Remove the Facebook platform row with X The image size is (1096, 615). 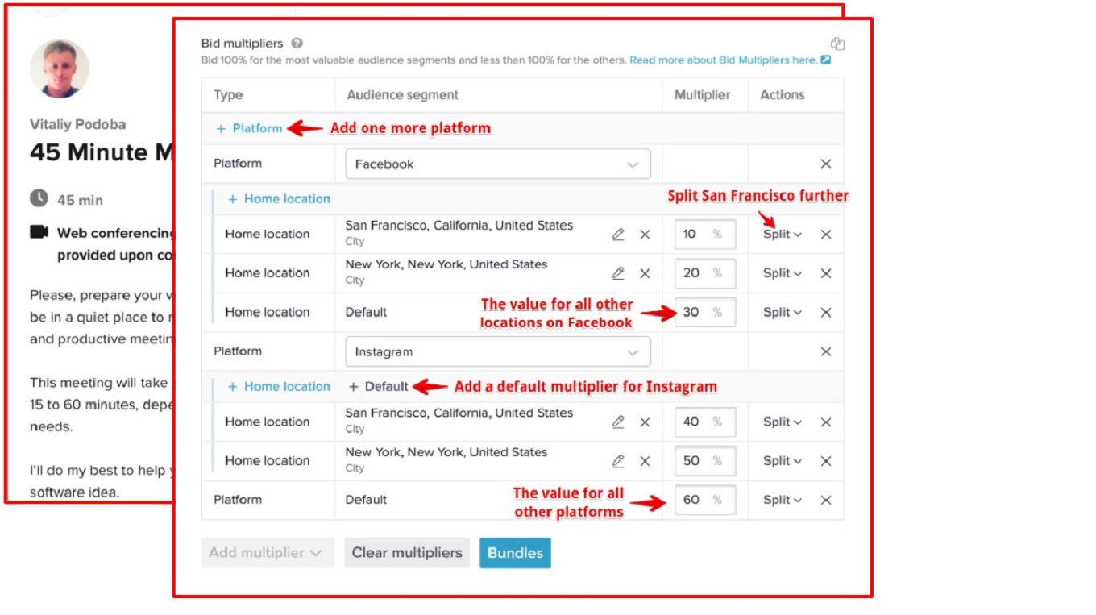point(826,164)
